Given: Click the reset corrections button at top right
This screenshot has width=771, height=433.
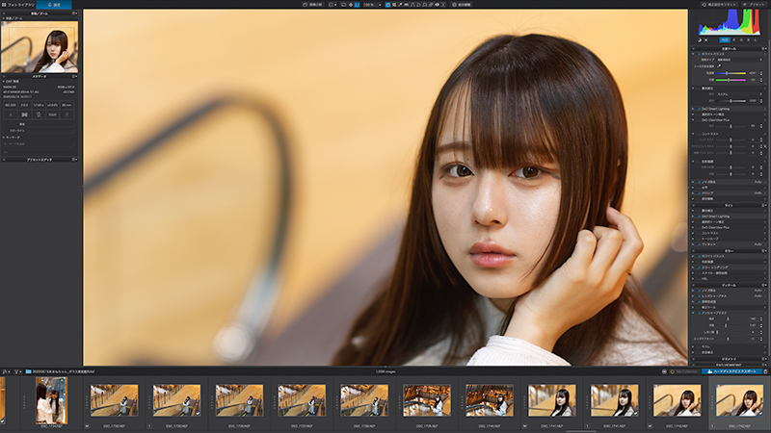Looking at the screenshot, I should pos(719,5).
